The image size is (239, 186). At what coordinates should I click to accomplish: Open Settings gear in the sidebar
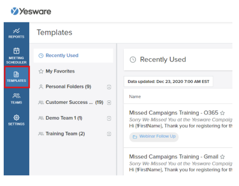[x=16, y=120]
